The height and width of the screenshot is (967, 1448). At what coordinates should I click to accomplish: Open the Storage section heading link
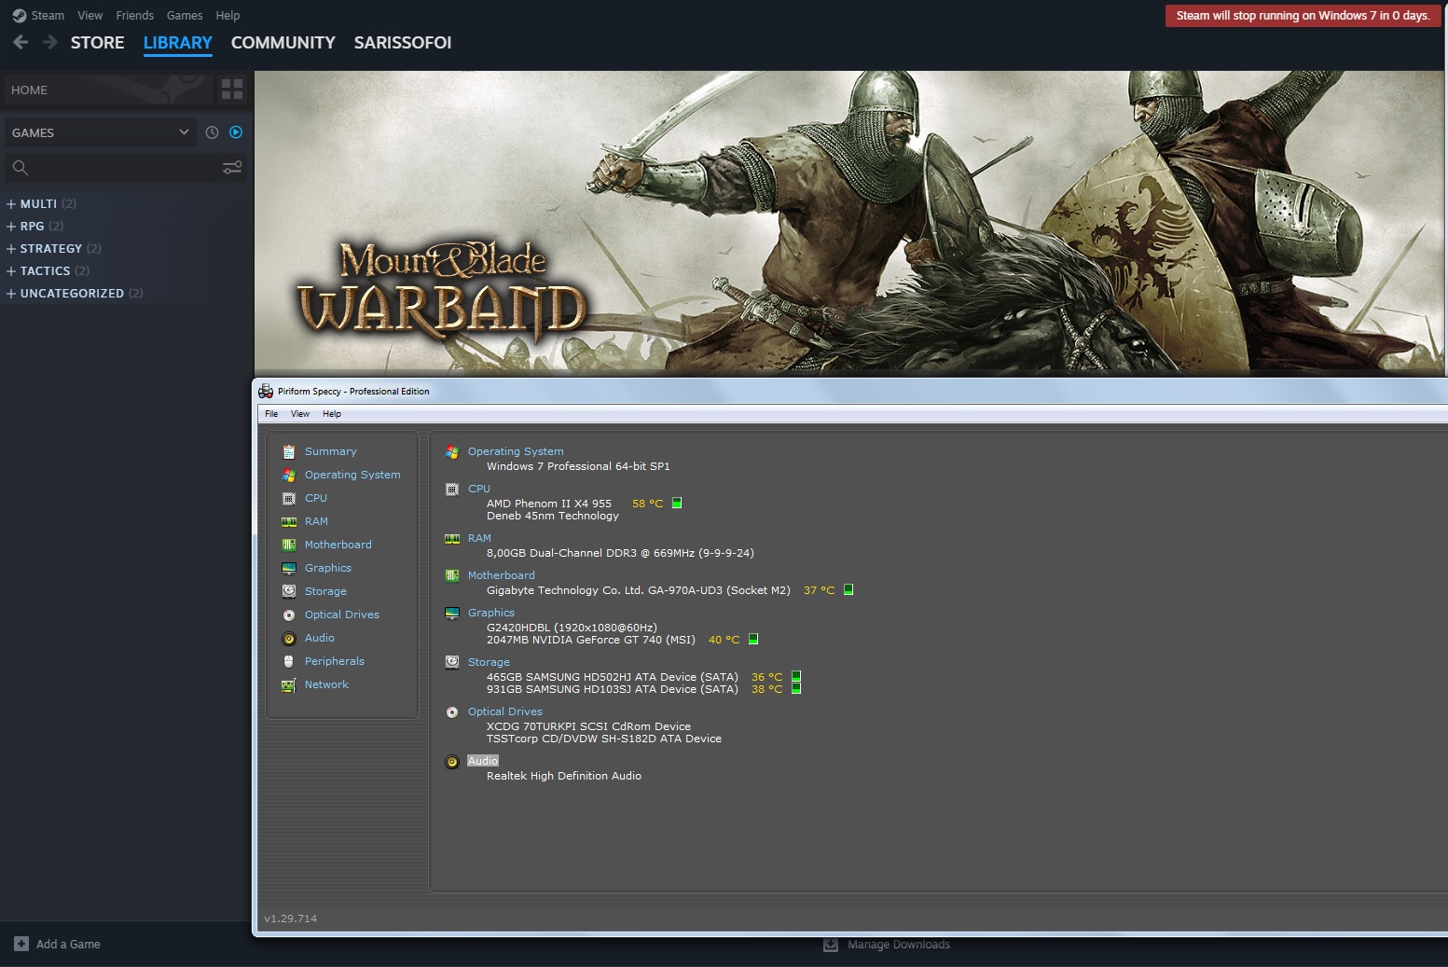(x=489, y=662)
